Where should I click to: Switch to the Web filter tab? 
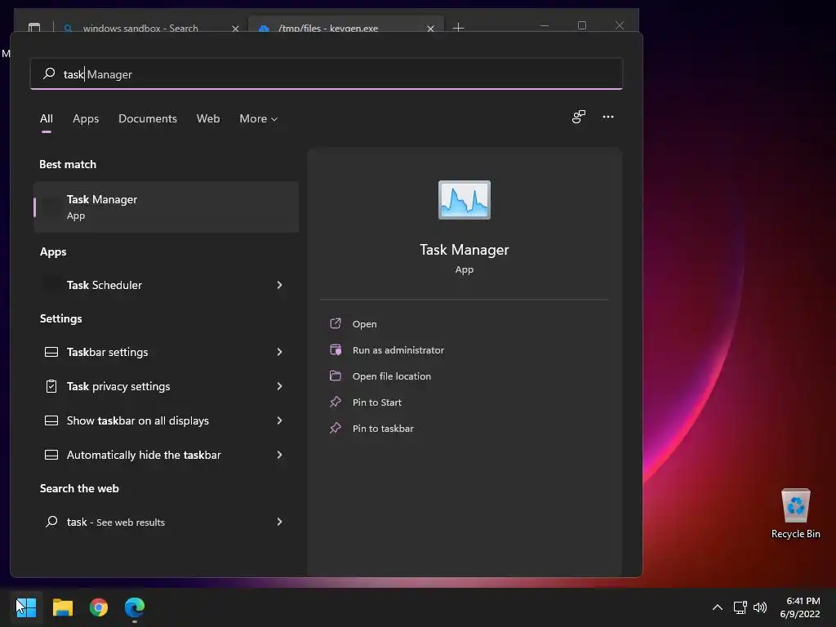(x=208, y=118)
